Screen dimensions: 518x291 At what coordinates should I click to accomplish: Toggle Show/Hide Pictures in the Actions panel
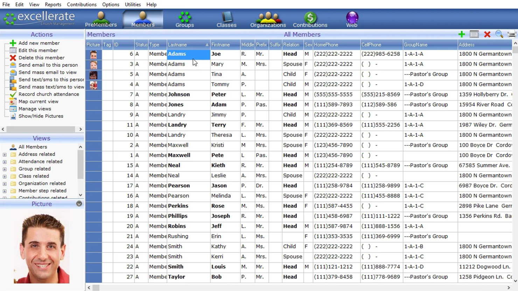coord(41,116)
